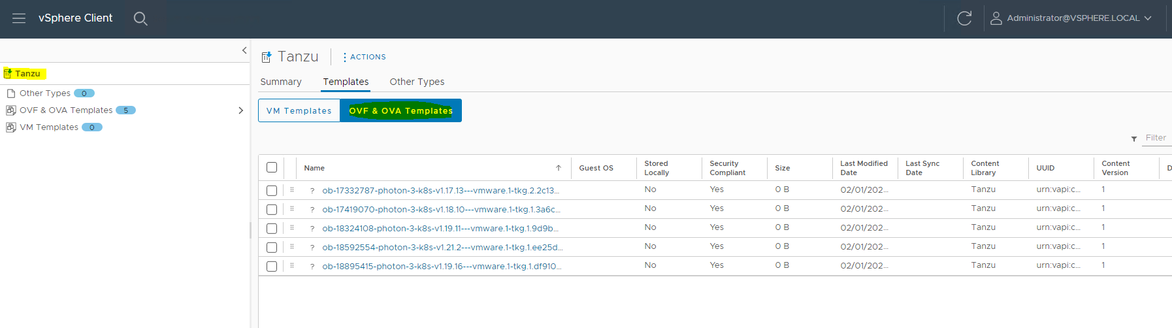This screenshot has width=1172, height=328.
Task: Sort by the Content Library column header
Action: pyautogui.click(x=985, y=168)
